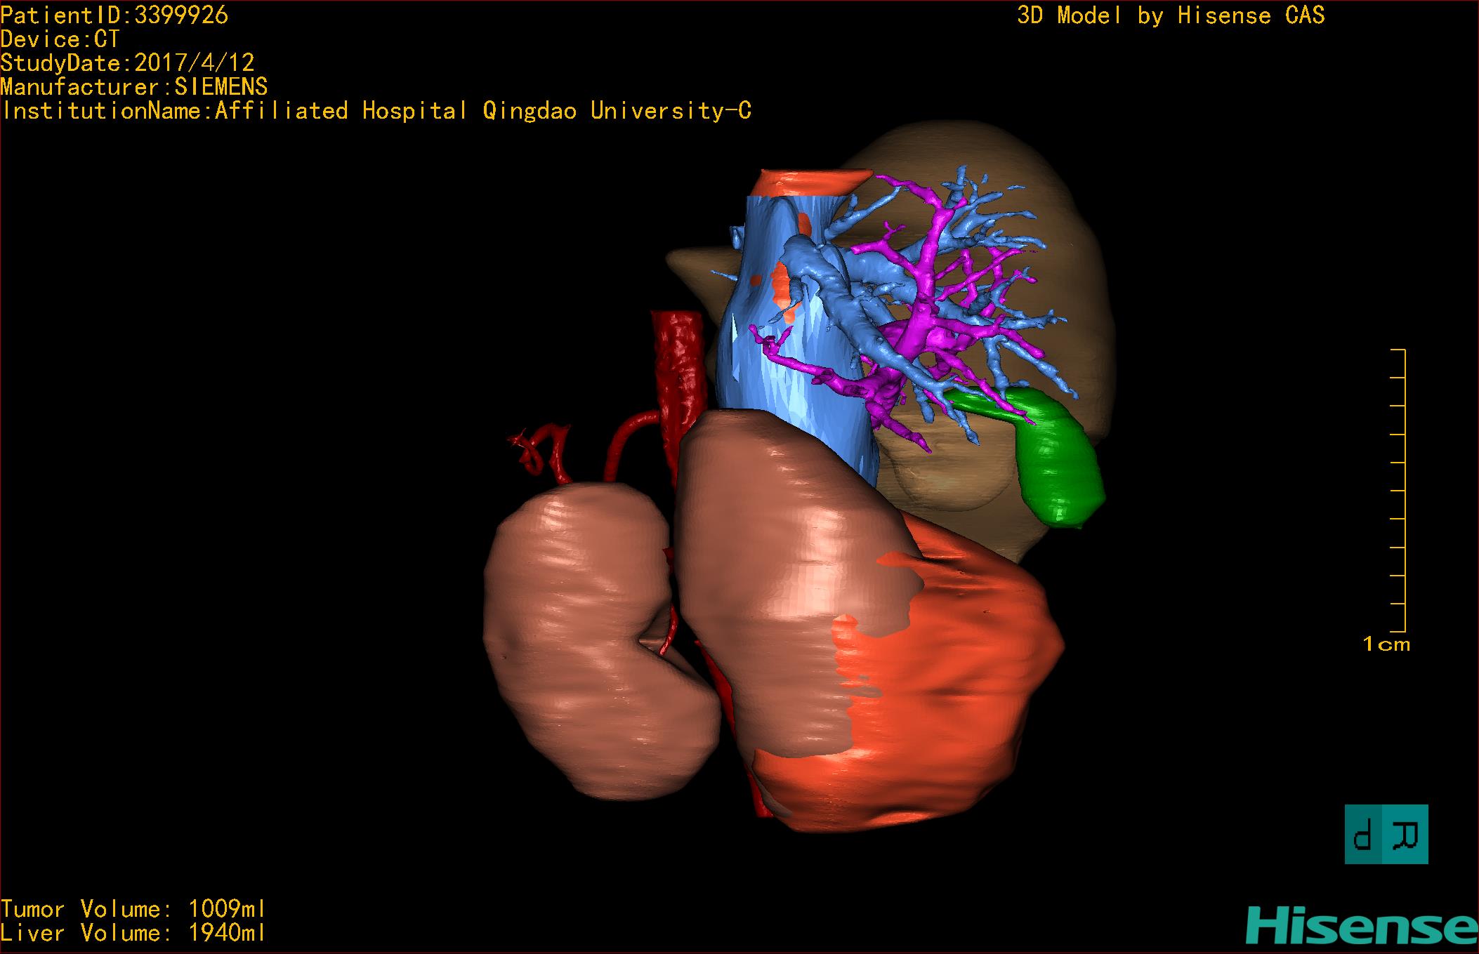The width and height of the screenshot is (1479, 954).
Task: Click the Liver Volume 1940ml readout
Action: tap(133, 934)
